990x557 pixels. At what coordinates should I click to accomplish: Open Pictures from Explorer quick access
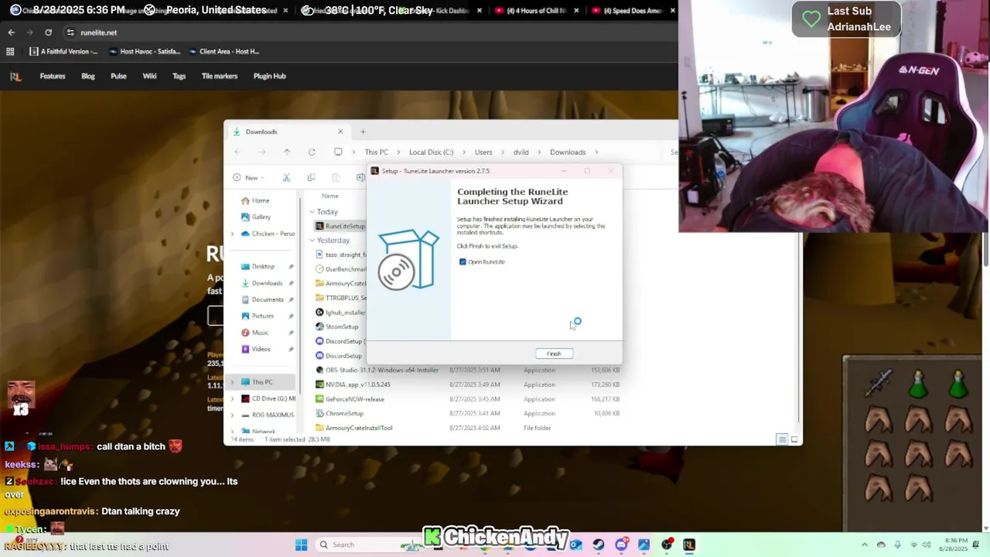[x=258, y=316]
